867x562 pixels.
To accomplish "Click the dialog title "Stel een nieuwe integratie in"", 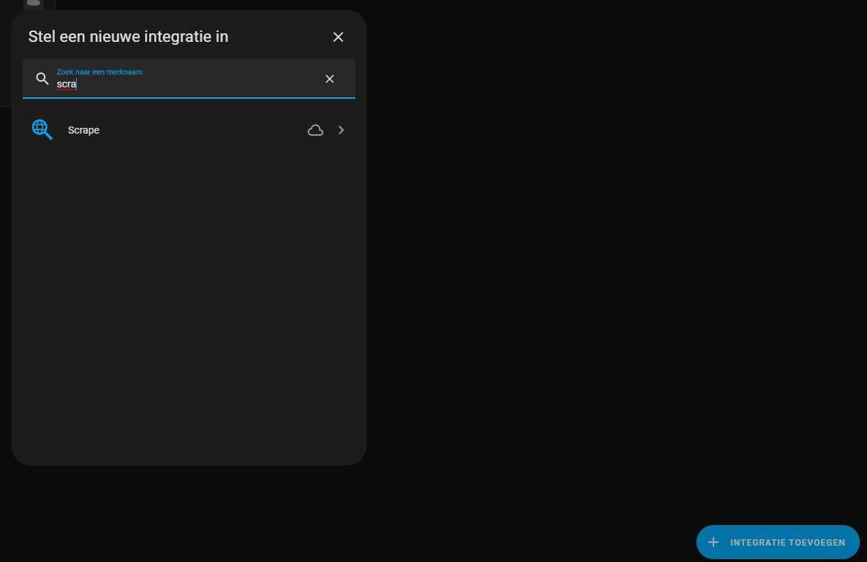I will point(128,36).
